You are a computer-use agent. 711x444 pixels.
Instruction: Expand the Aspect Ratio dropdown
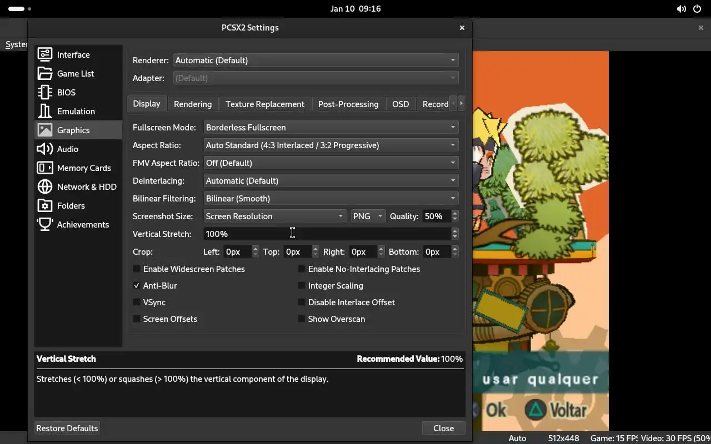pos(331,145)
